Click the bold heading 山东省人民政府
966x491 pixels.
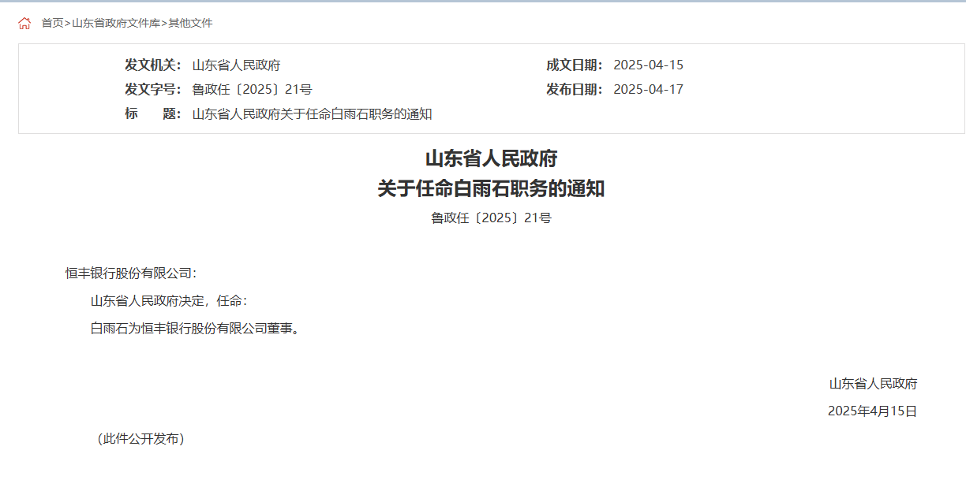[491, 158]
